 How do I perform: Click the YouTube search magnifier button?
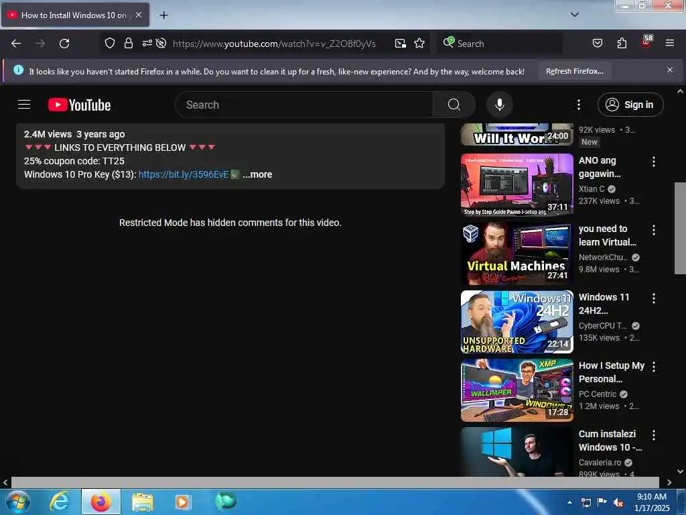[x=454, y=105]
